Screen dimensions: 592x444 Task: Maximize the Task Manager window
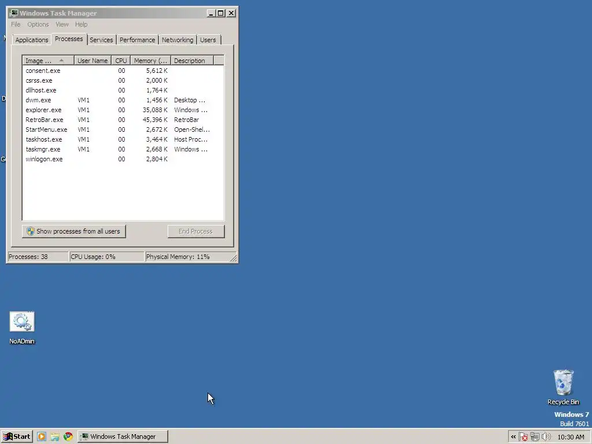221,13
